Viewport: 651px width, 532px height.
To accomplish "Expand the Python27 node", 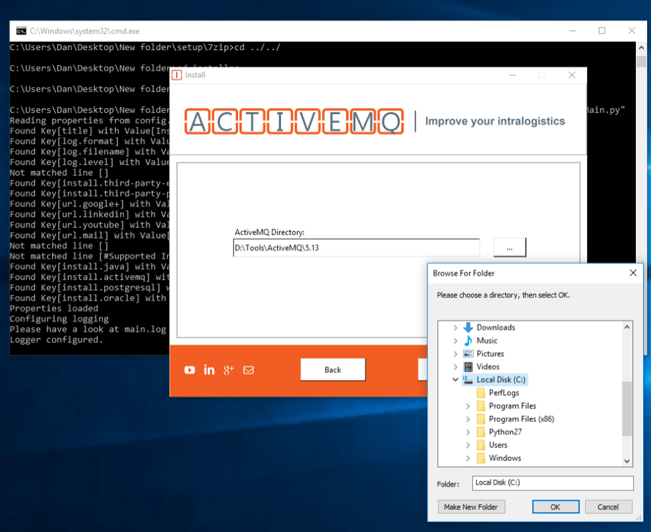I will click(x=468, y=432).
